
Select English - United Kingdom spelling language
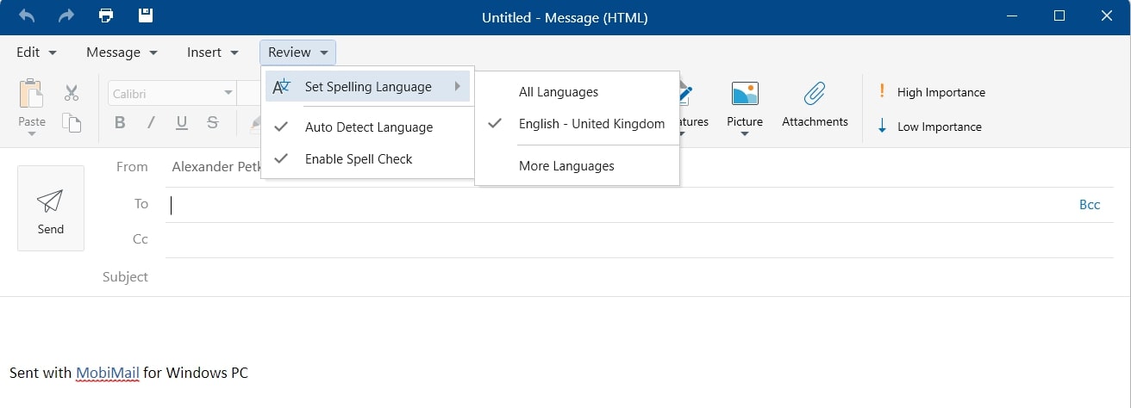[x=591, y=124]
